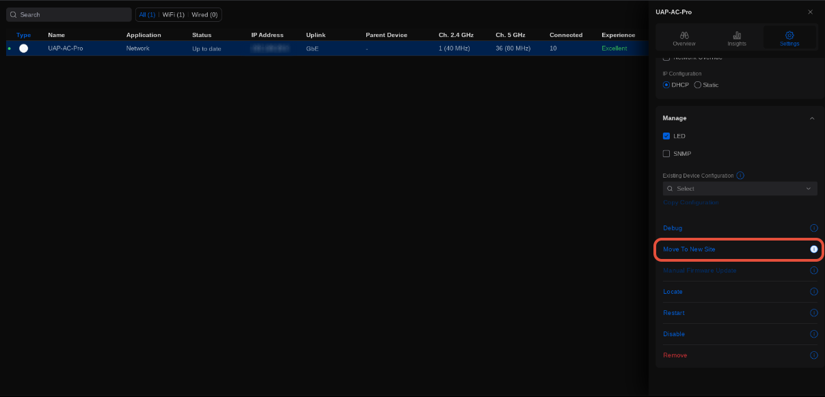825x397 pixels.
Task: Click the UAP-AC-Pro device type icon
Action: [23, 49]
